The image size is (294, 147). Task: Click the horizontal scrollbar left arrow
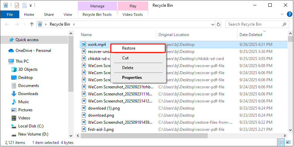tap(78, 136)
